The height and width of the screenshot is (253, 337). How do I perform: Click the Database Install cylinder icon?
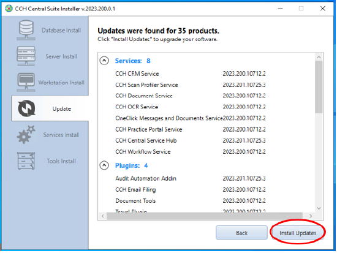coord(26,30)
